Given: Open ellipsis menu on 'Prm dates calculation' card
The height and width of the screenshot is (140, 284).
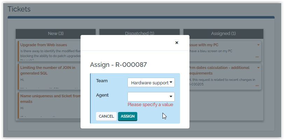Looking at the screenshot, I should click(257, 85).
